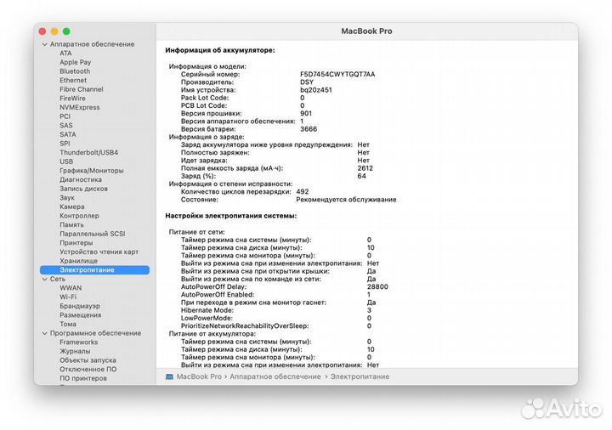This screenshot has height=430, width=612.
Task: Select USB in the sidebar
Action: coord(66,161)
